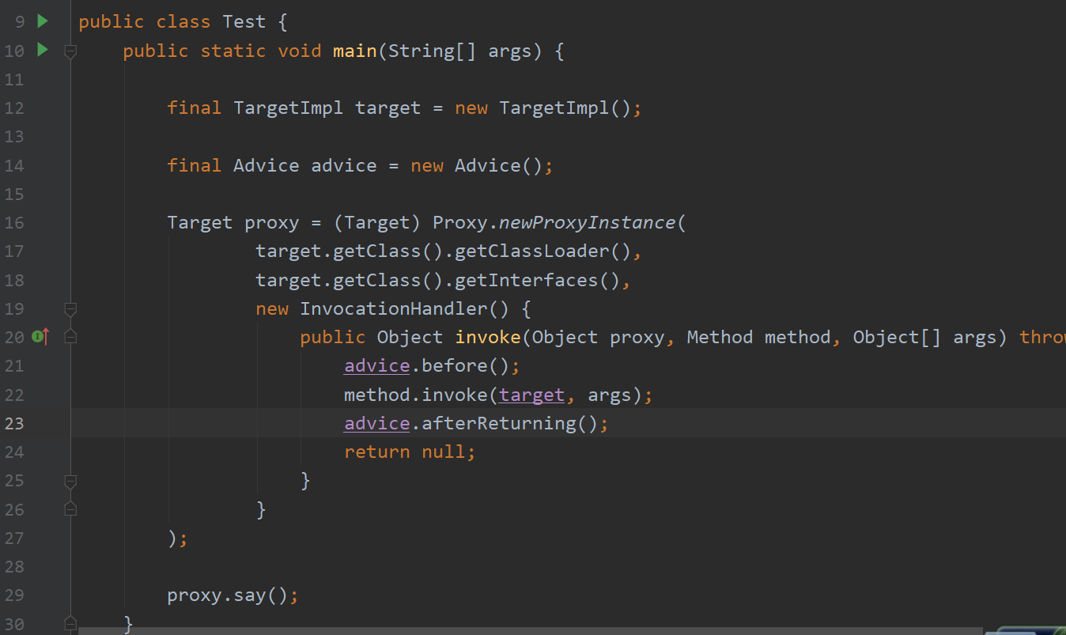Collapse the main method with the line 10 fold marker

(x=70, y=51)
